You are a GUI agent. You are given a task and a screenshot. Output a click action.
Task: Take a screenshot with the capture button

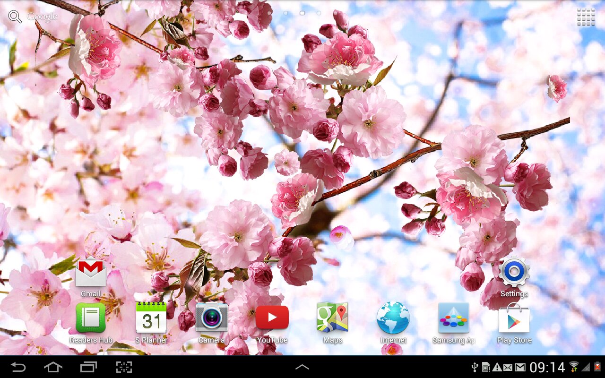point(124,367)
